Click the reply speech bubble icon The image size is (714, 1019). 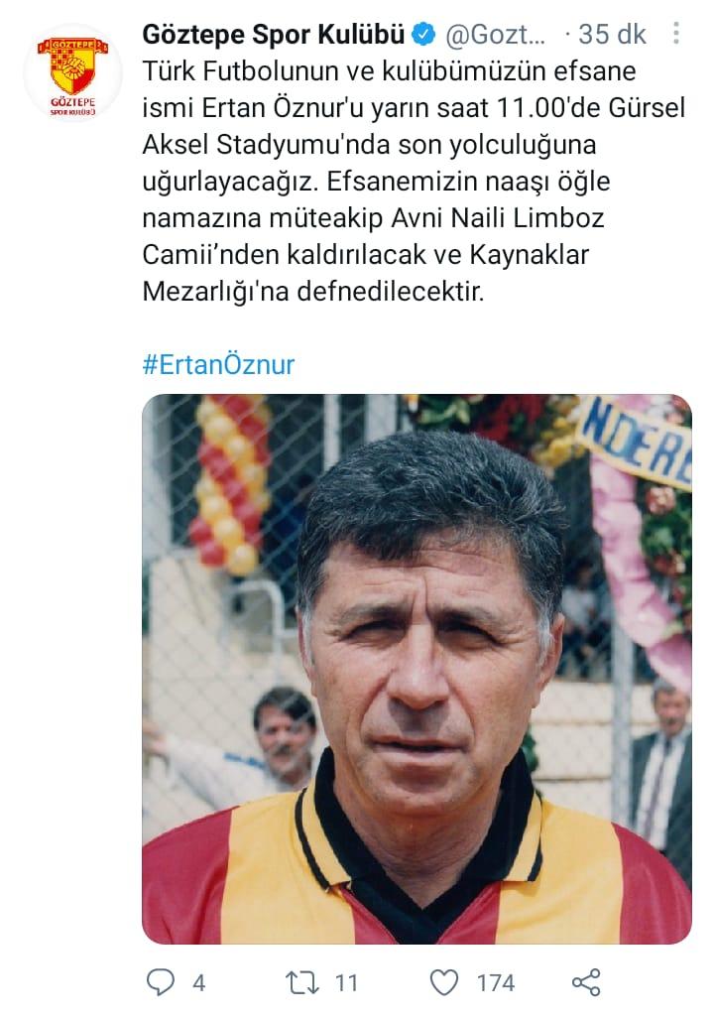(161, 982)
